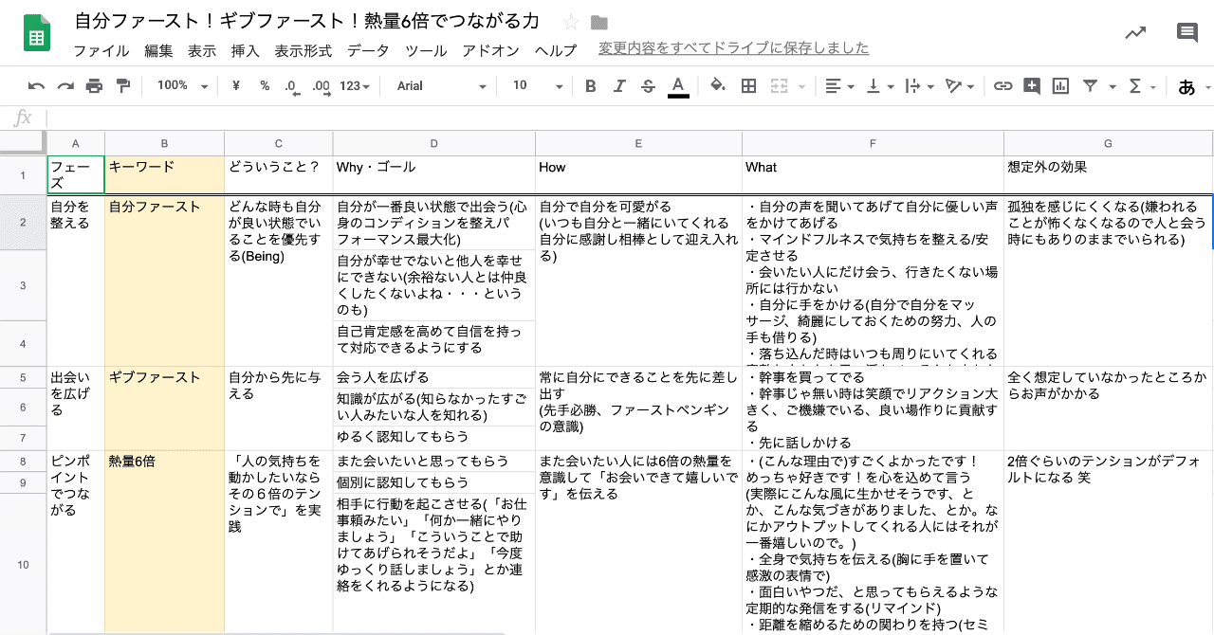Viewport: 1214px width, 635px height.
Task: Insert a comment
Action: 1031,86
